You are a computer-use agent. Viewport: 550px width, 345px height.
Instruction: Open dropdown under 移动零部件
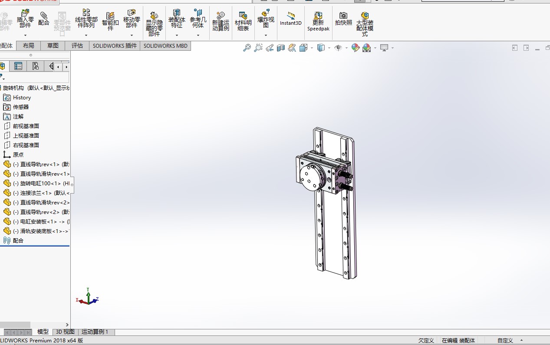[x=132, y=35]
